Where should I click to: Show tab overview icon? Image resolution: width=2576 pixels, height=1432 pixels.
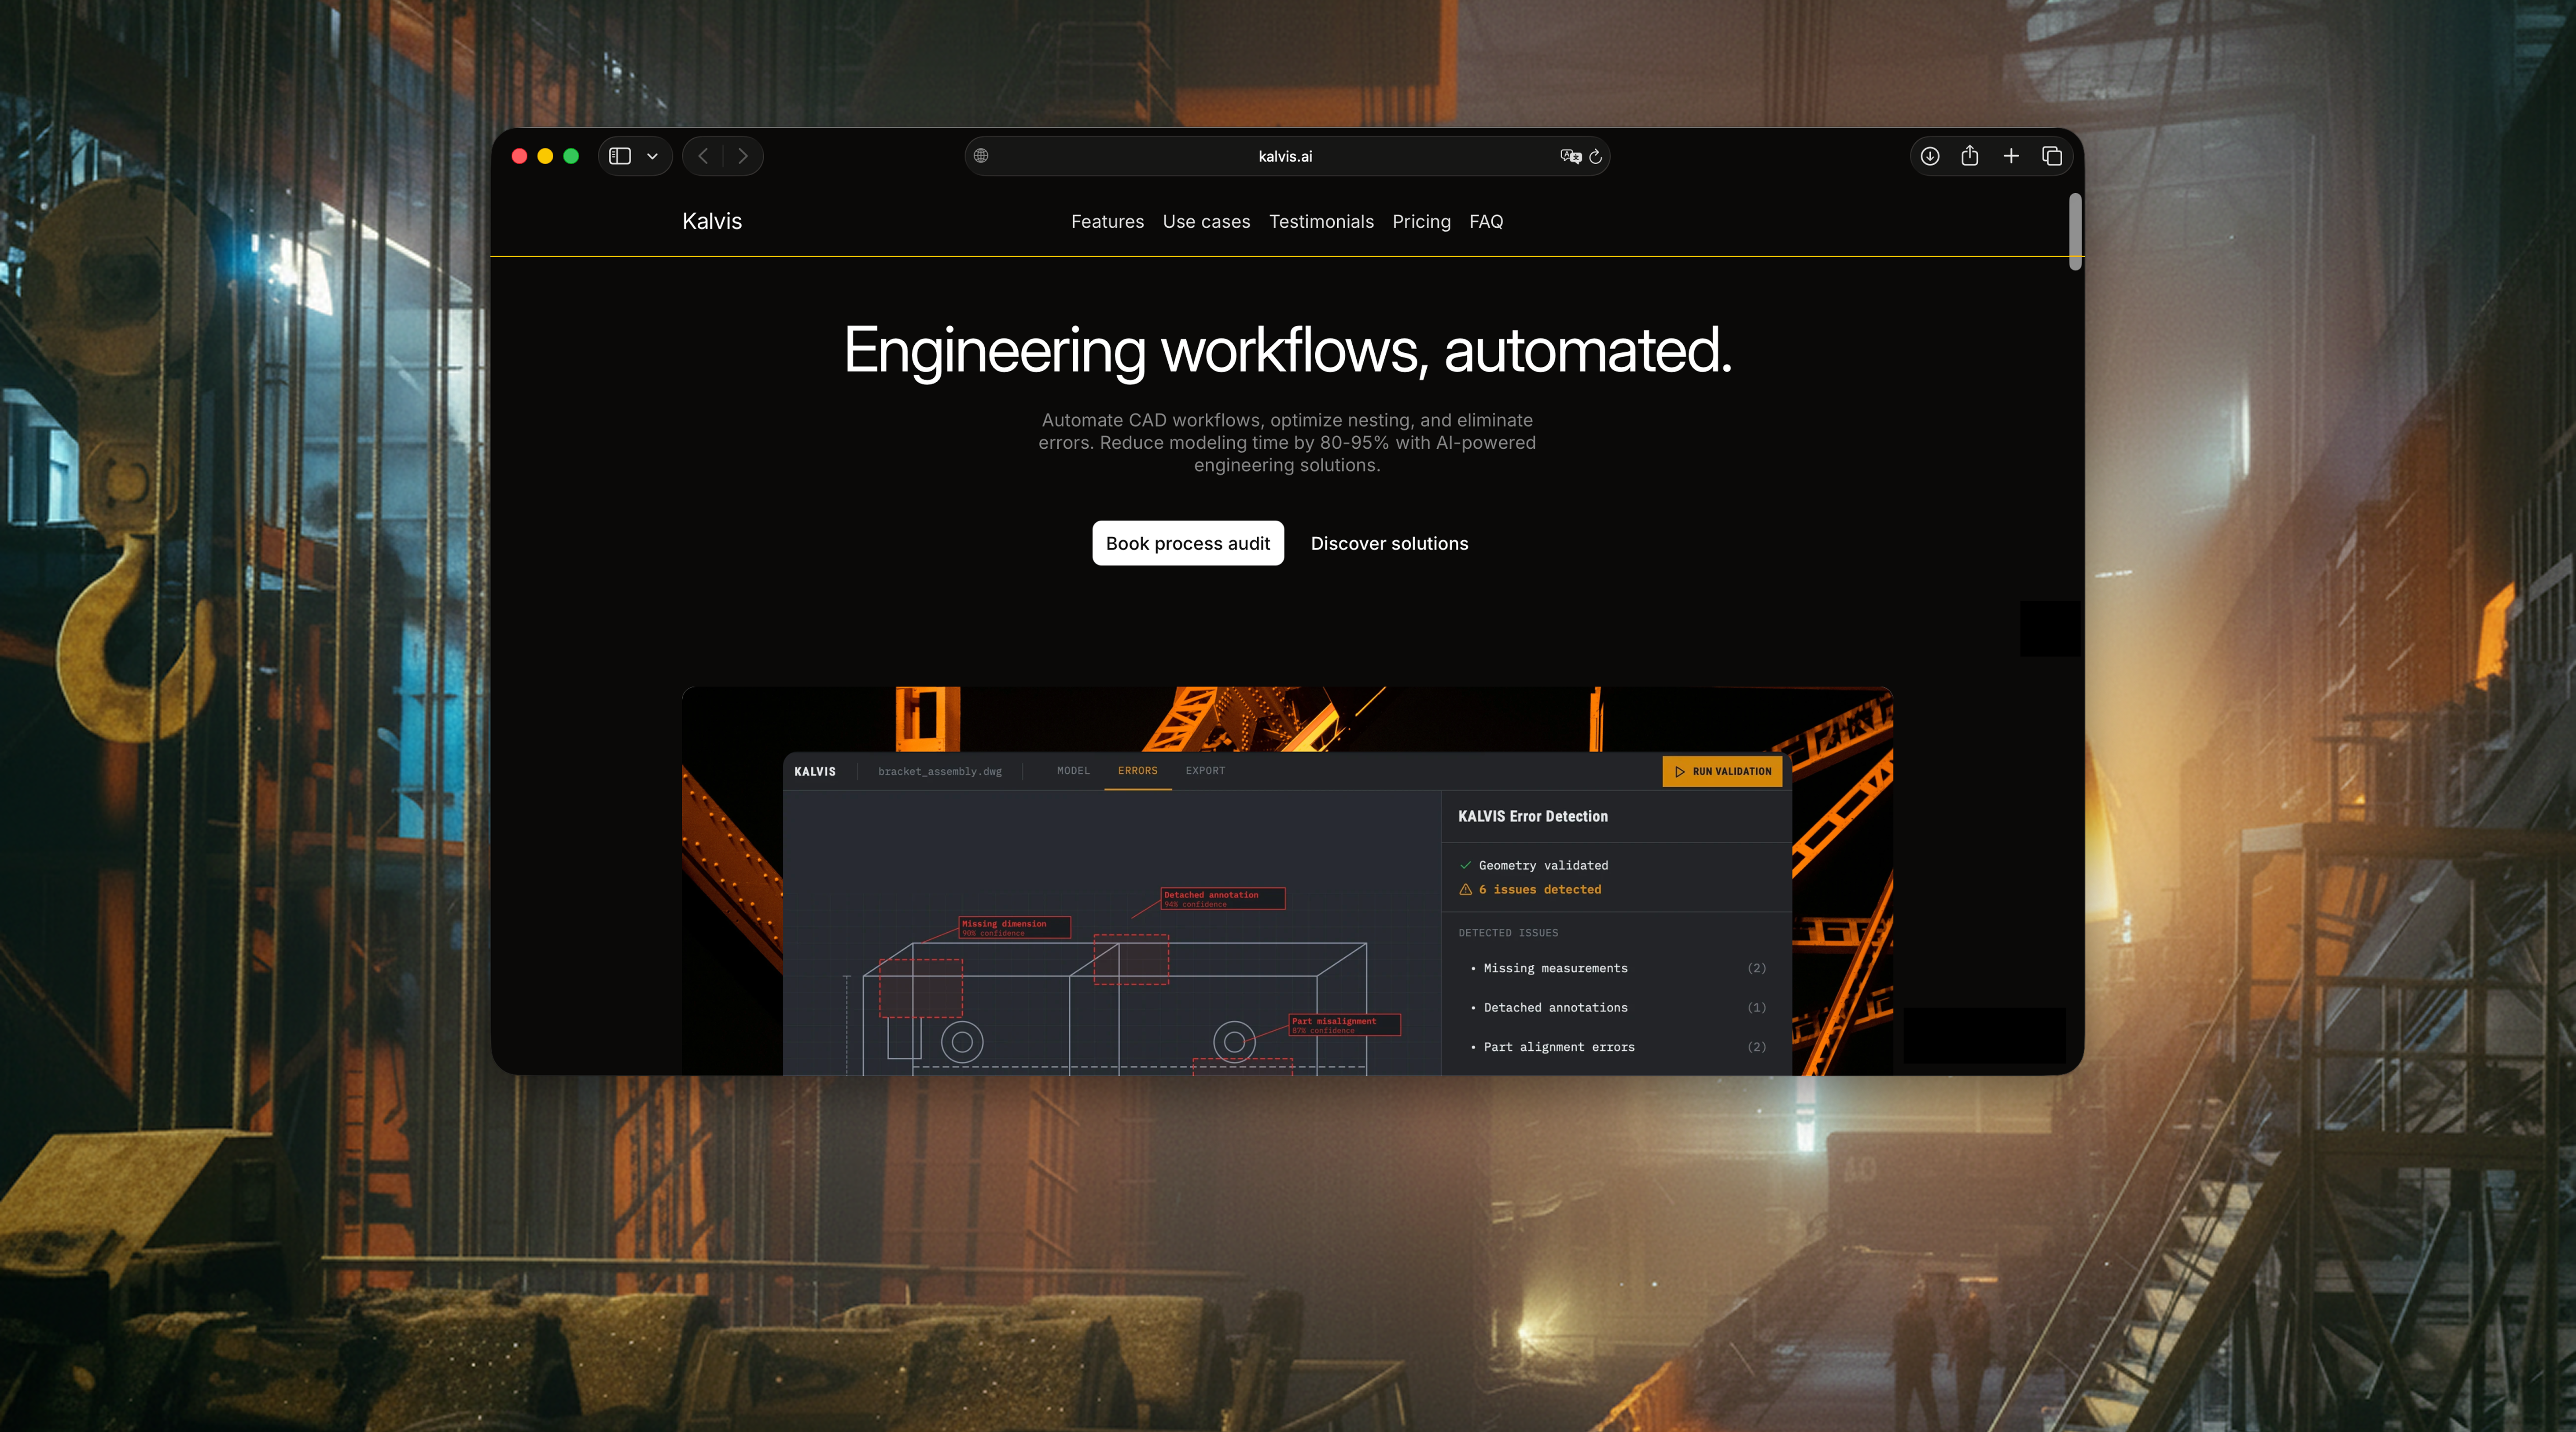tap(2052, 156)
